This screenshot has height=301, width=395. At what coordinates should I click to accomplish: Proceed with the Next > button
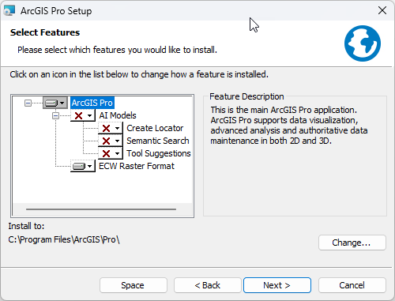[277, 285]
